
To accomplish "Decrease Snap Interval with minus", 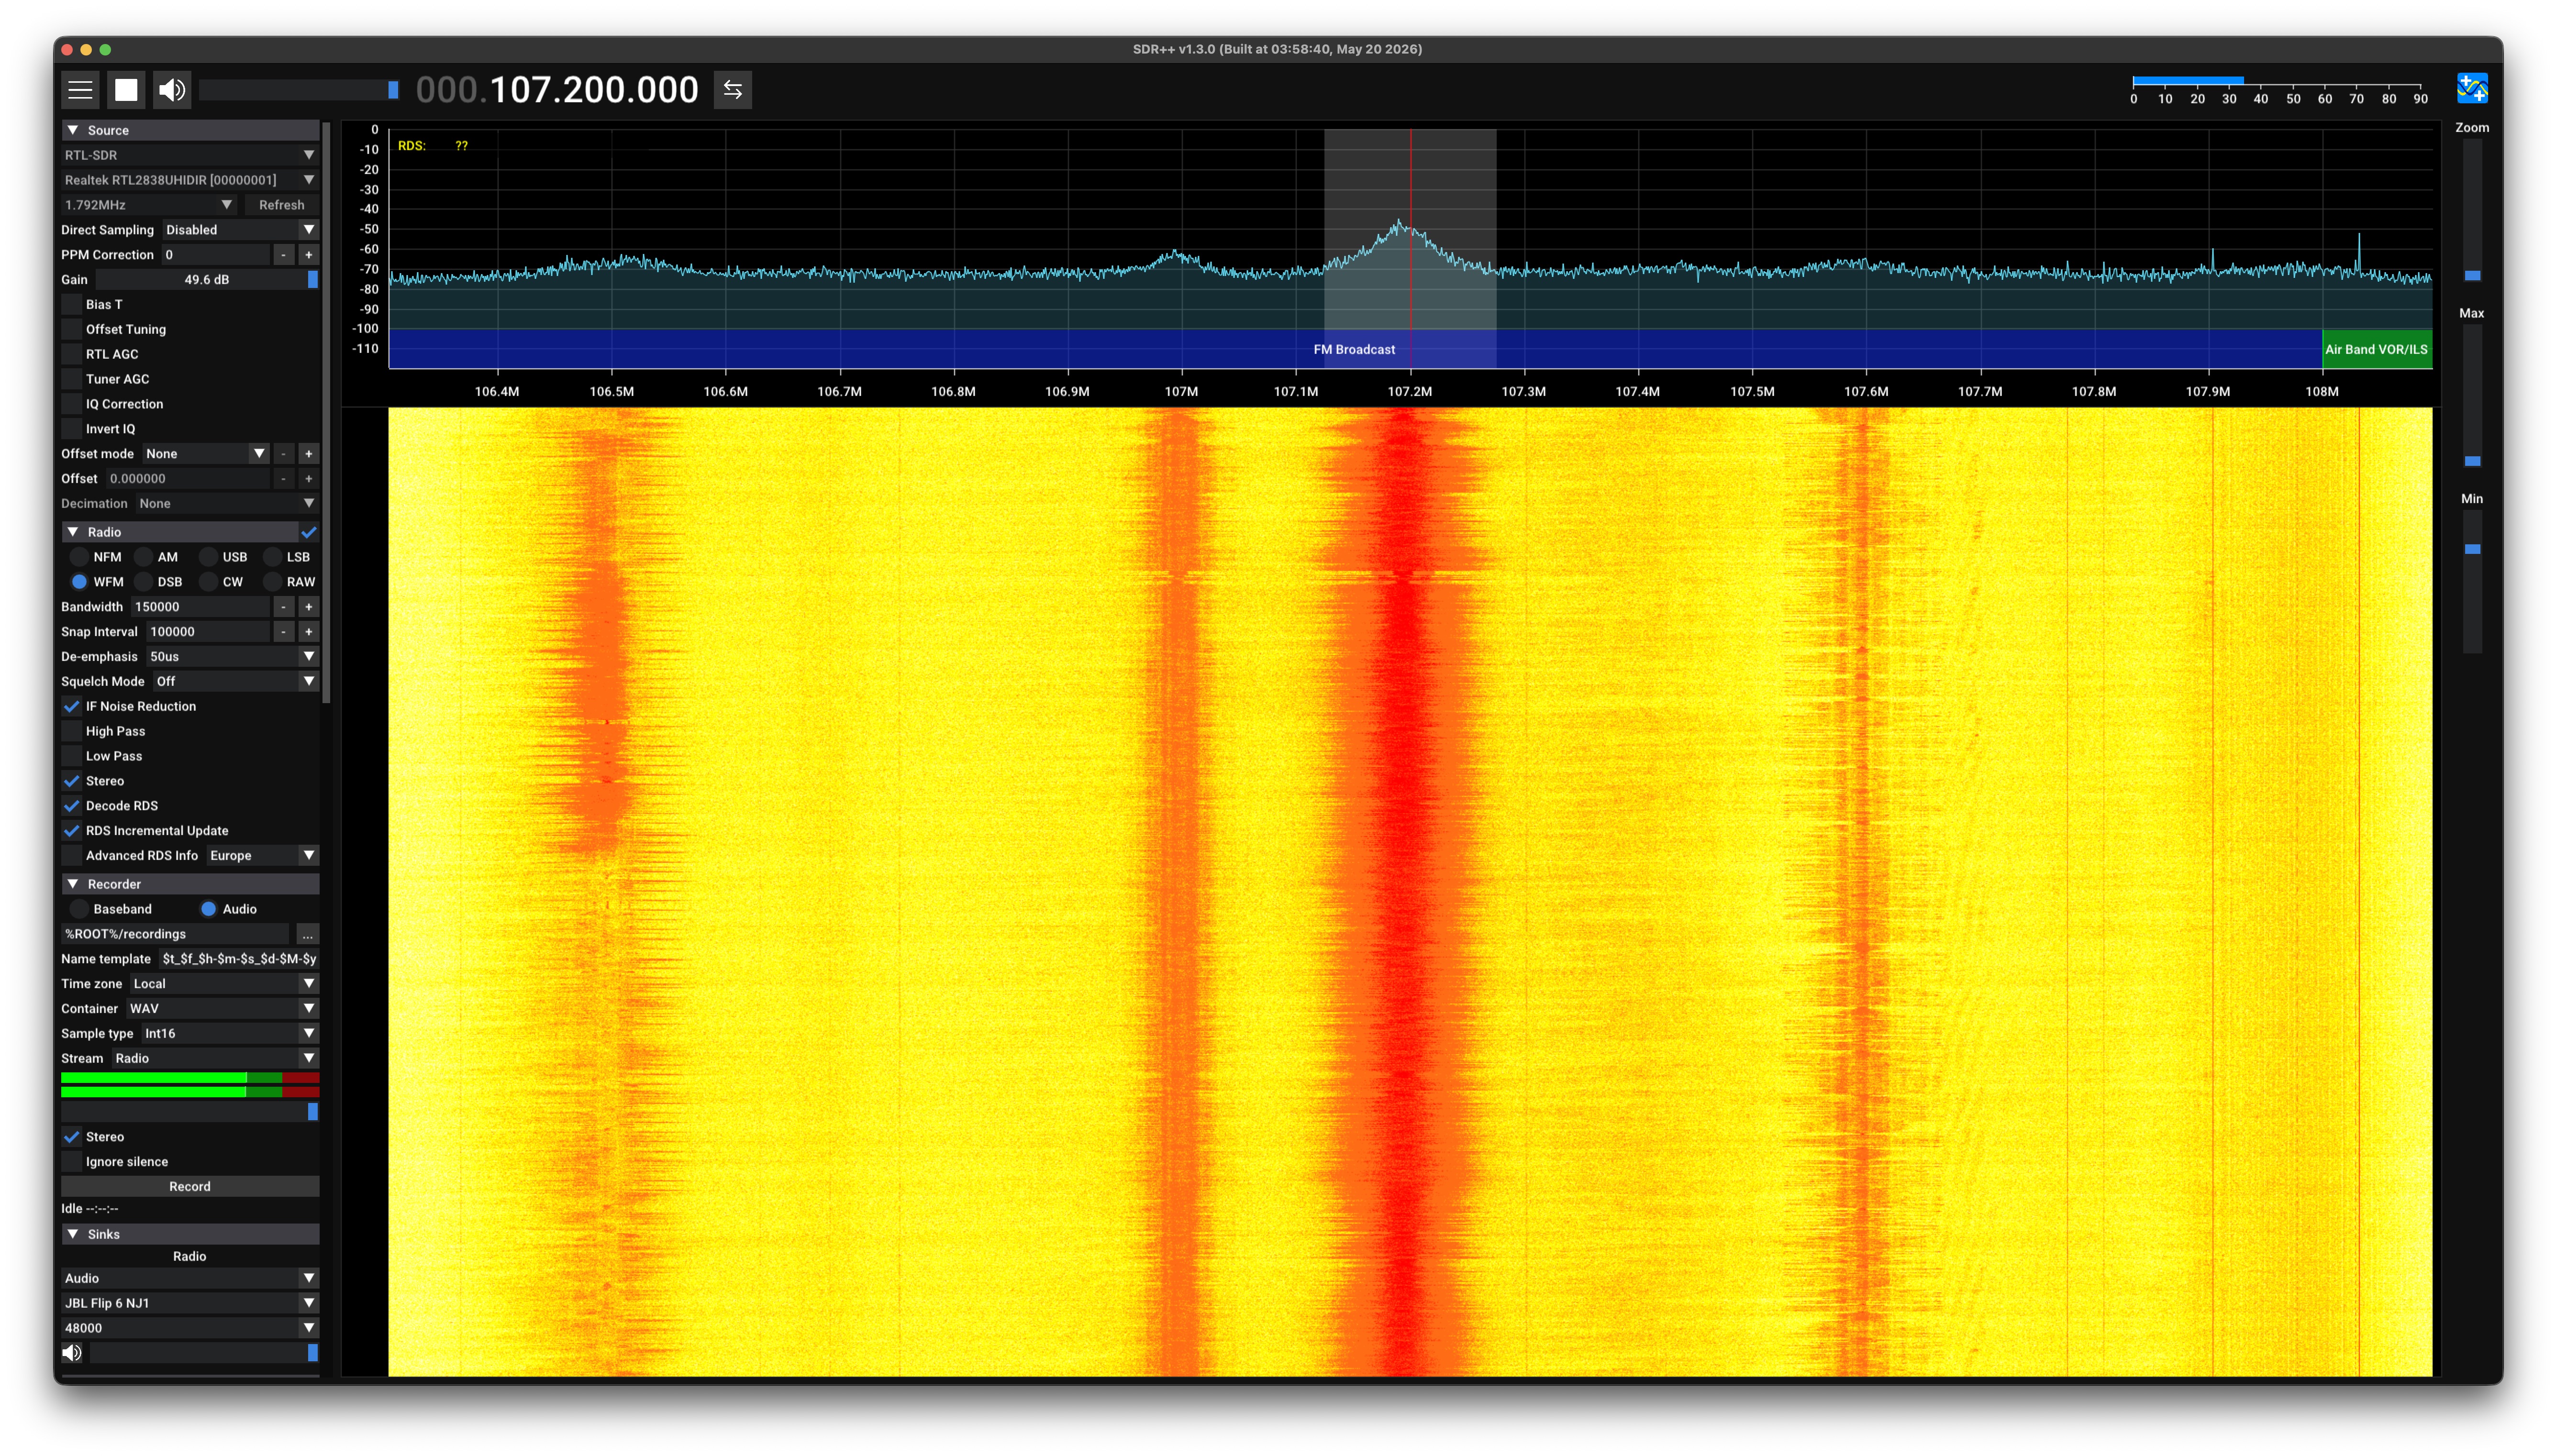I will (284, 632).
